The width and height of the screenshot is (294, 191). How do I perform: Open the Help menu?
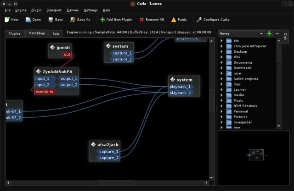(x=107, y=10)
